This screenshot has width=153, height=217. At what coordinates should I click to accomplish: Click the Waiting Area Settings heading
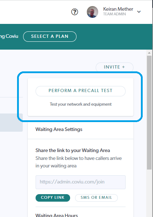coord(59,129)
